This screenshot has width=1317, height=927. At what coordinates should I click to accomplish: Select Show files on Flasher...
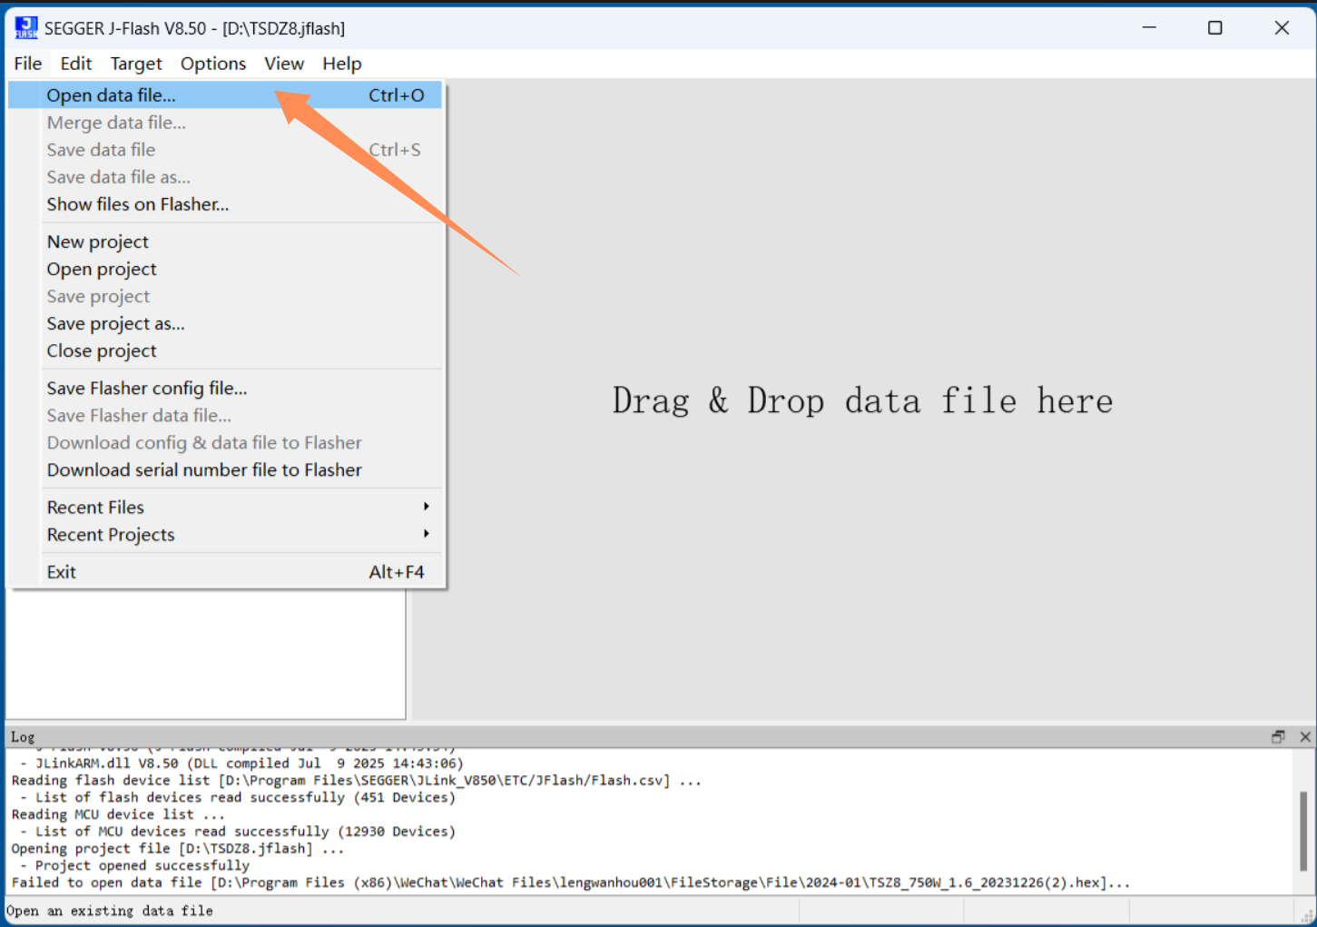225,204
